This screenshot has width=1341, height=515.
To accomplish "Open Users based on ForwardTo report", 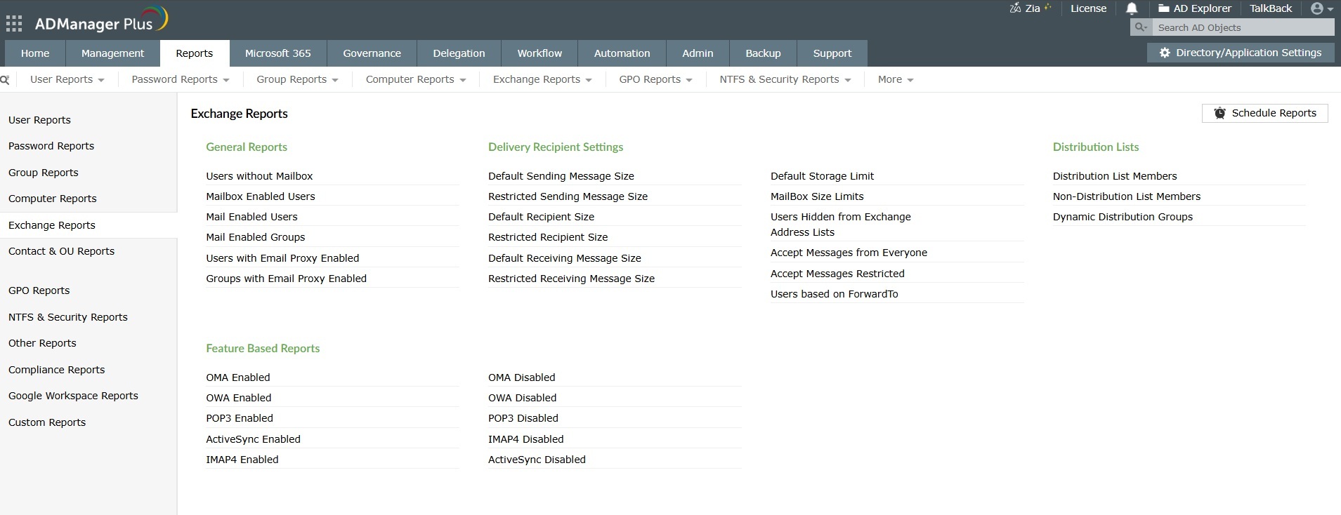I will pos(835,294).
